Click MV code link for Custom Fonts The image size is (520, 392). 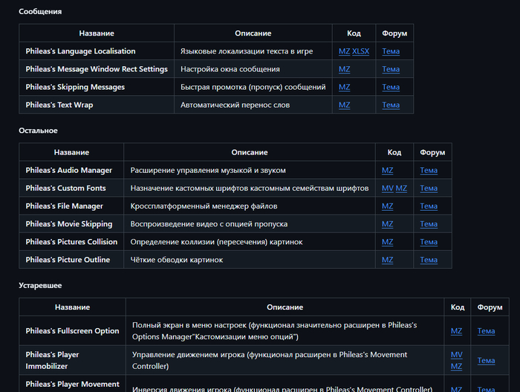coord(387,188)
